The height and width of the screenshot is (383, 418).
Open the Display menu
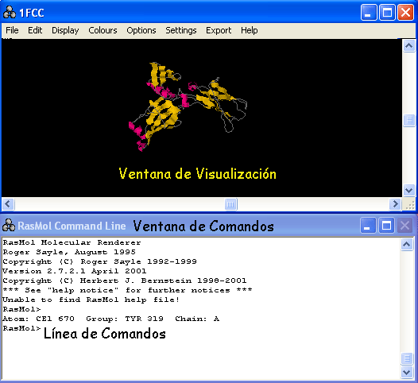tap(65, 30)
